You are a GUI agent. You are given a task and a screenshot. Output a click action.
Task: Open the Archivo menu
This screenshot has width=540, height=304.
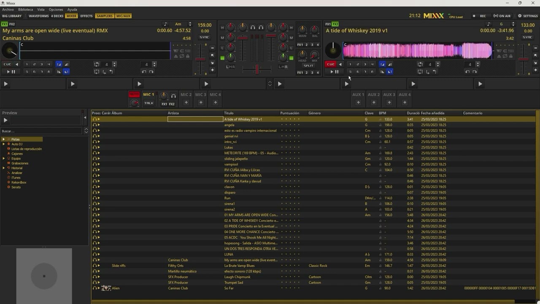coord(8,9)
